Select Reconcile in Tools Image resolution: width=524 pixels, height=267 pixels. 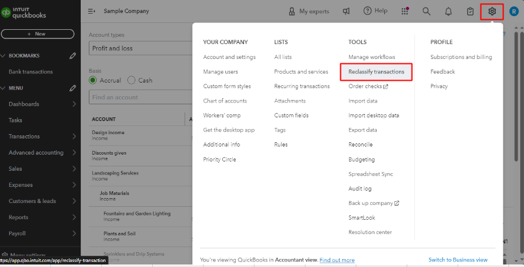360,145
